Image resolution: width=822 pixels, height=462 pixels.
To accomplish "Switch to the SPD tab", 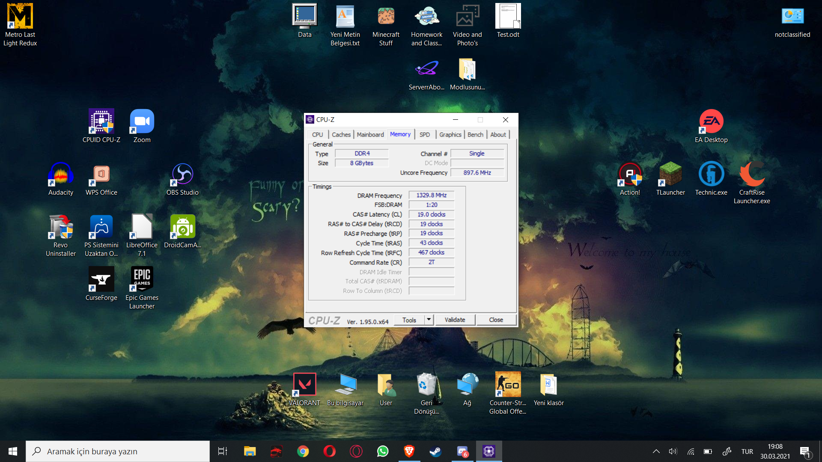I will tap(424, 134).
